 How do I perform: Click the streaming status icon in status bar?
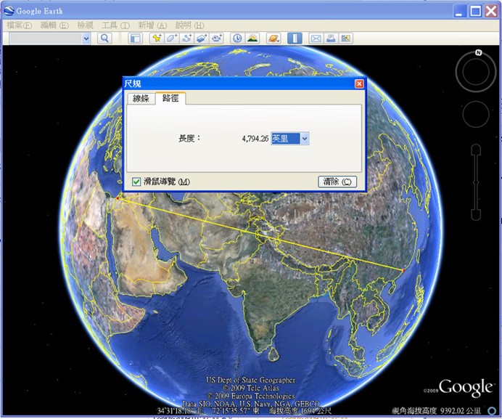tap(492, 411)
